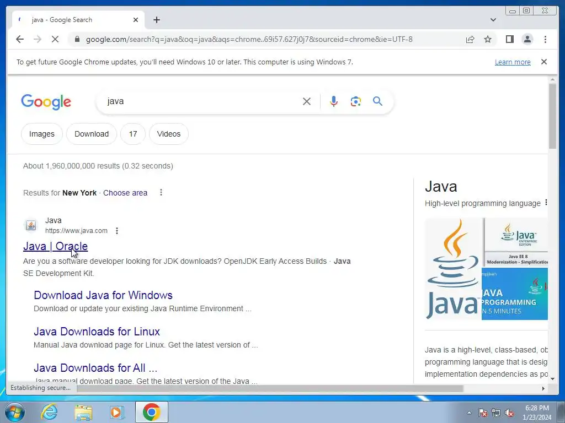565x423 pixels.
Task: Open the Chrome profile avatar
Action: (x=527, y=39)
